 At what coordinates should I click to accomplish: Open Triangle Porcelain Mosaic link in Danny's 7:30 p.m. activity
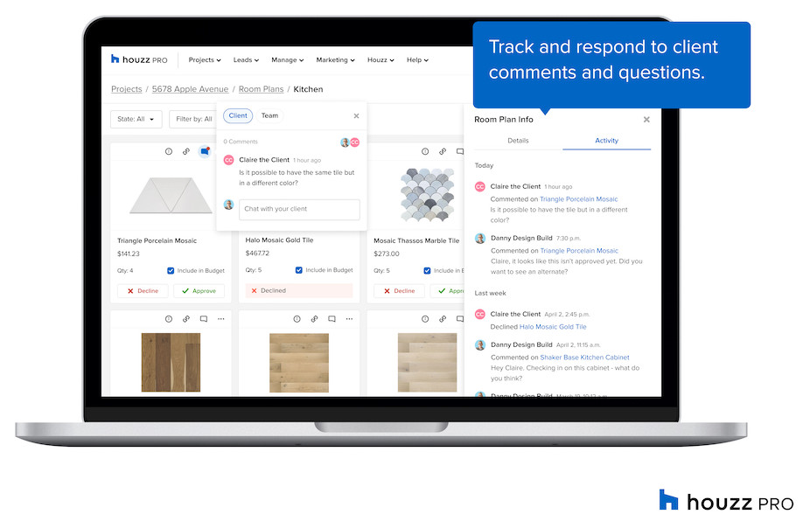579,251
